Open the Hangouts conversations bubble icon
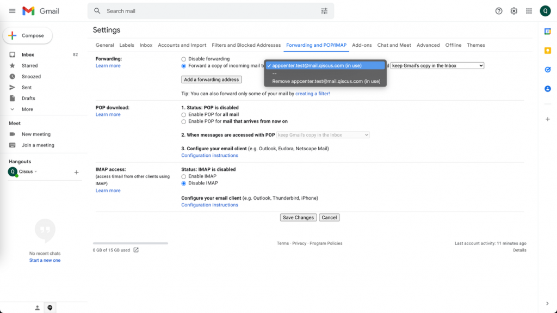The width and height of the screenshot is (557, 313). coord(49,308)
